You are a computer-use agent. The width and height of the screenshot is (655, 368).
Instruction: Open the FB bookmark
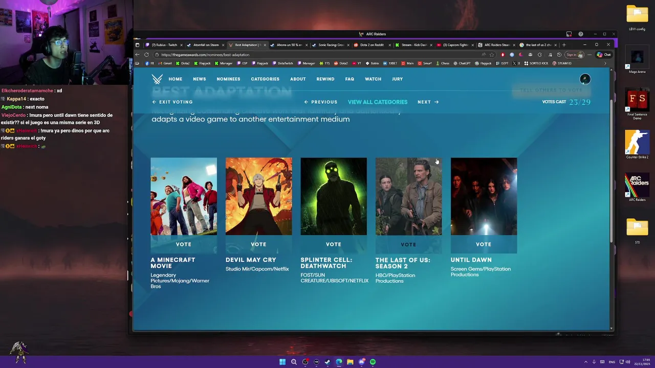click(x=149, y=63)
